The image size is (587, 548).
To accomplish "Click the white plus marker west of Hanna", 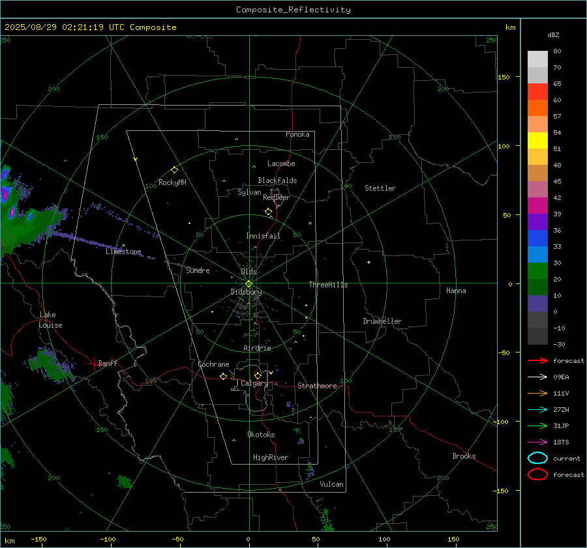I will coord(369,262).
